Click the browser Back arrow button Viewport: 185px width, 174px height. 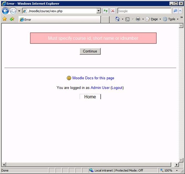(5, 11)
